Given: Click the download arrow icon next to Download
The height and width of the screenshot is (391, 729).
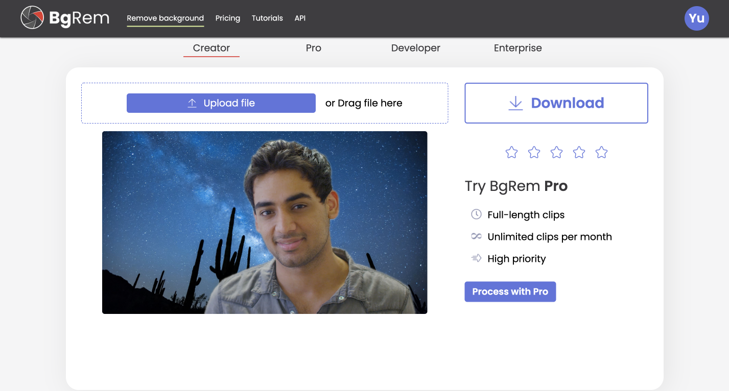Looking at the screenshot, I should click(515, 103).
